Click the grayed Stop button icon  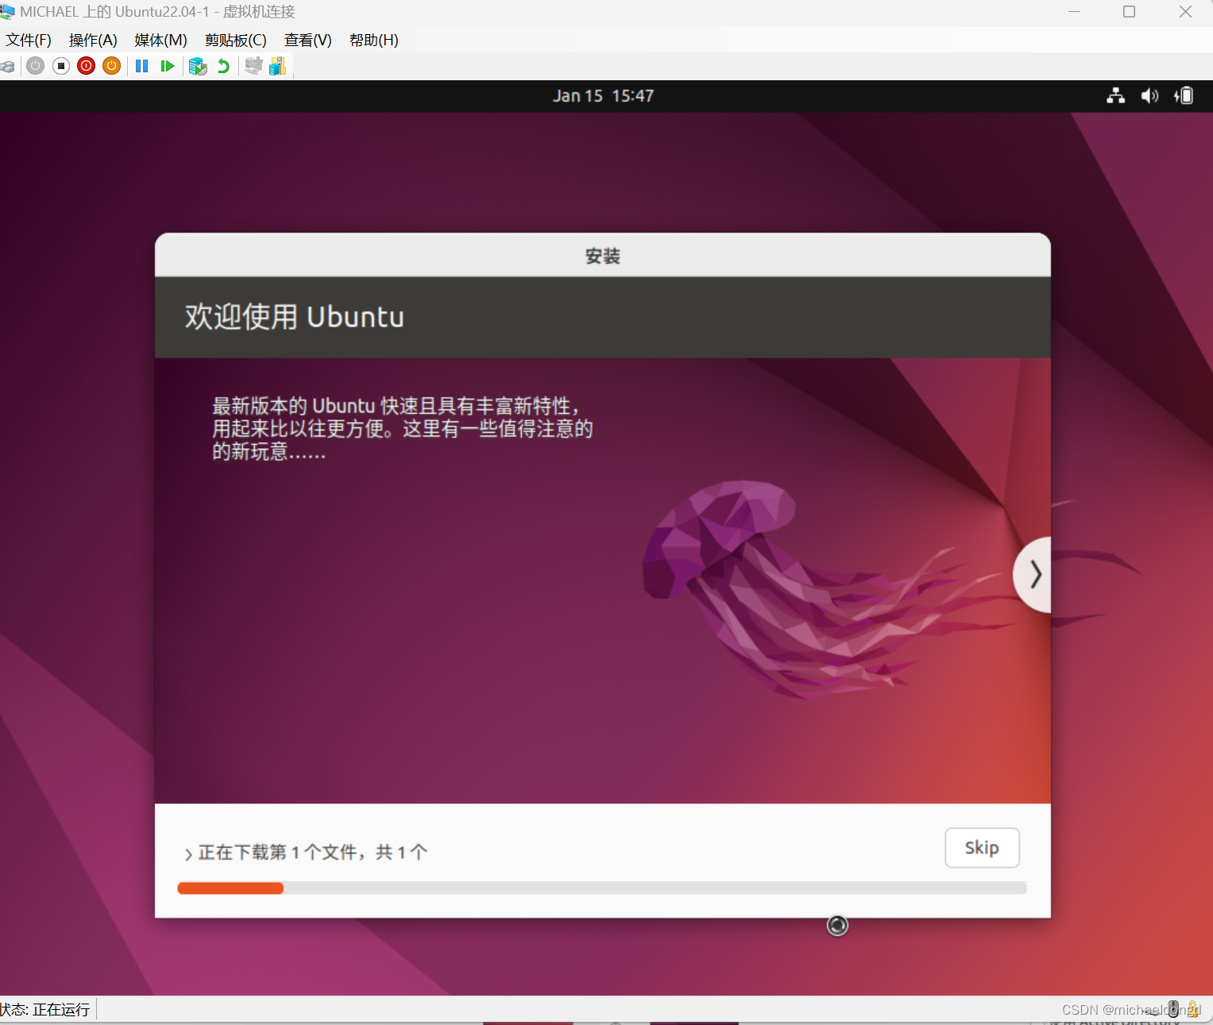click(x=60, y=66)
